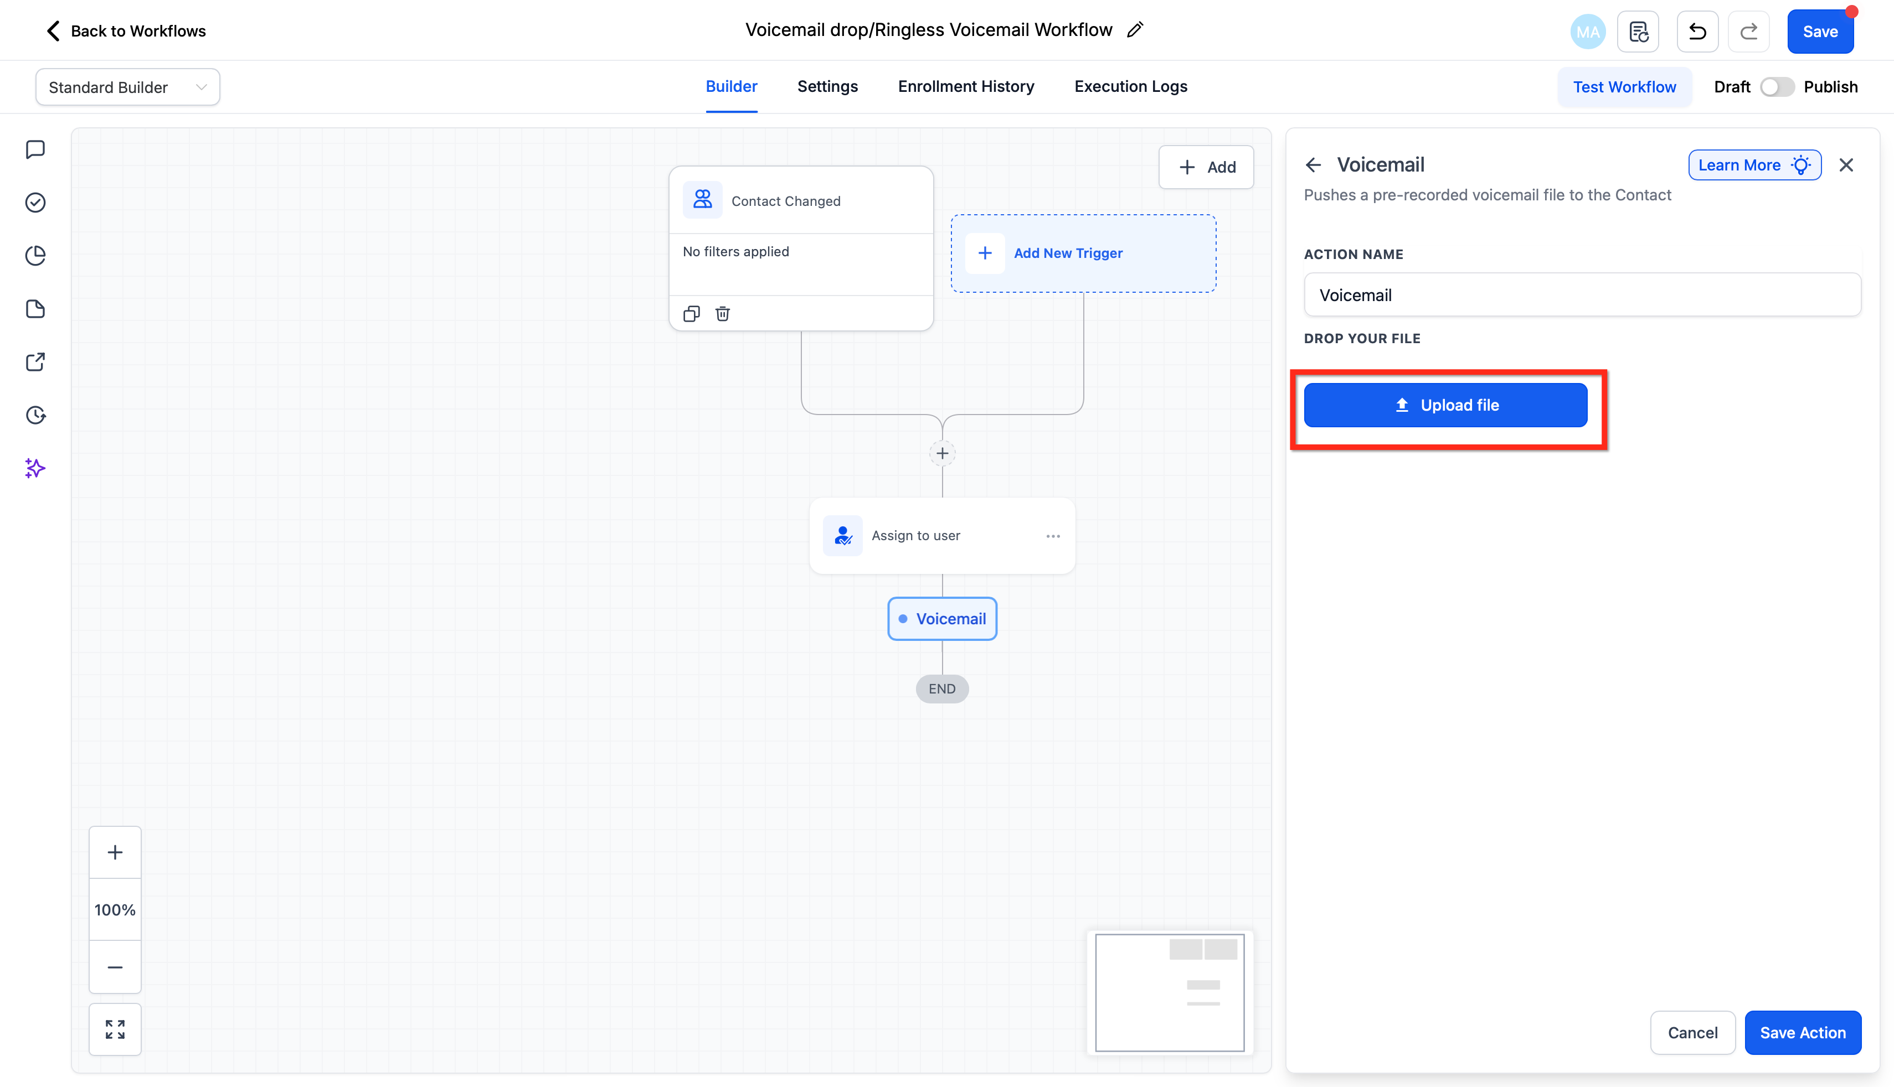Click the Upload file button
The height and width of the screenshot is (1087, 1894).
click(1445, 405)
